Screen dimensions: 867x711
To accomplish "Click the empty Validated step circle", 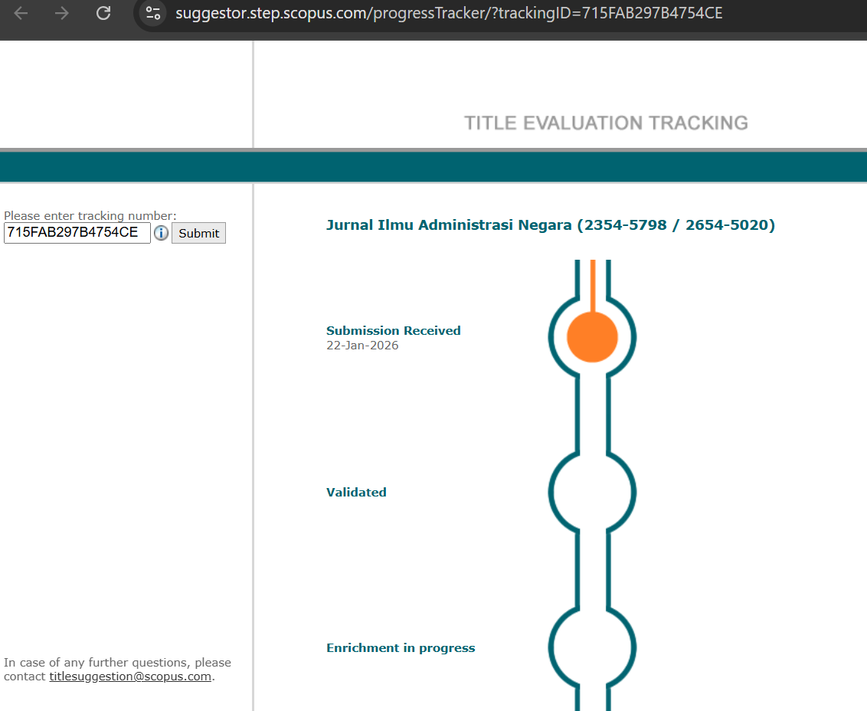I will click(592, 492).
